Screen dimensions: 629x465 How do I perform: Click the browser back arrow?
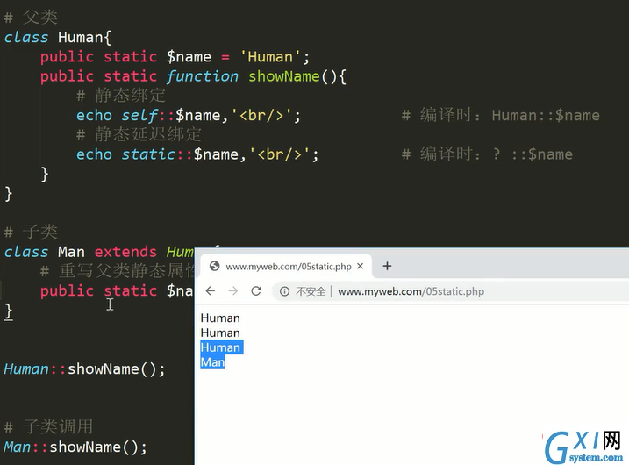point(211,291)
